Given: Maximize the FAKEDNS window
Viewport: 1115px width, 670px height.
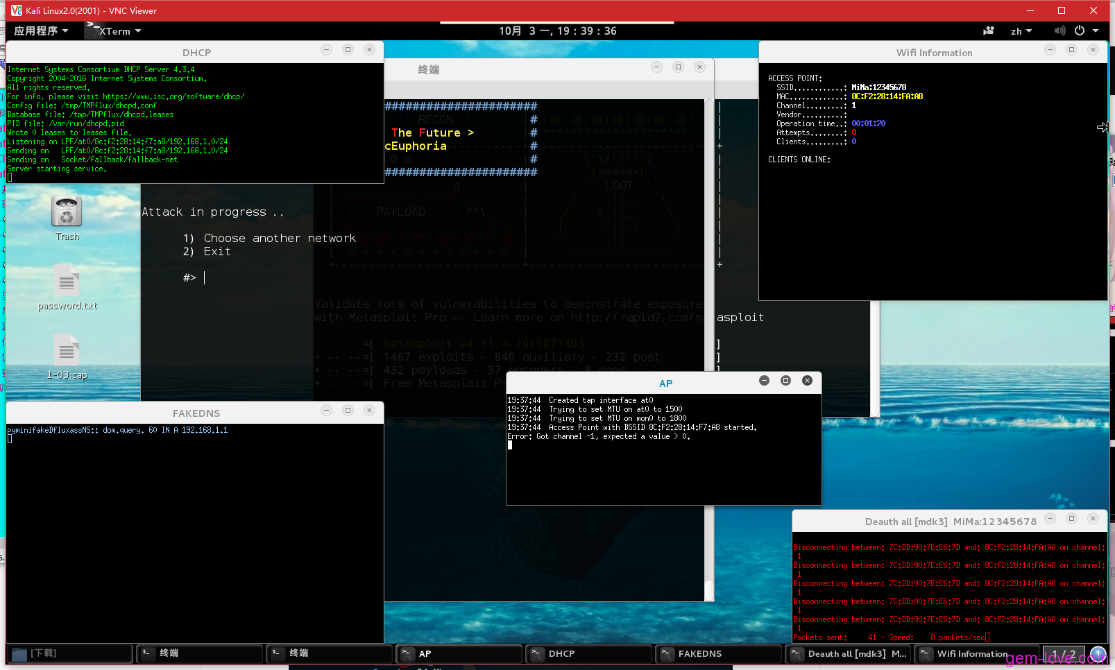Looking at the screenshot, I should pyautogui.click(x=348, y=411).
